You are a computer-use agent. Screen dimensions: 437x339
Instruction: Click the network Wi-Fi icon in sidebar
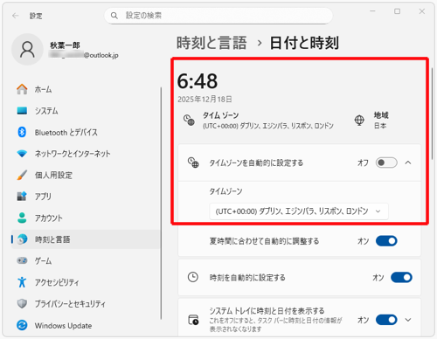pyautogui.click(x=22, y=154)
